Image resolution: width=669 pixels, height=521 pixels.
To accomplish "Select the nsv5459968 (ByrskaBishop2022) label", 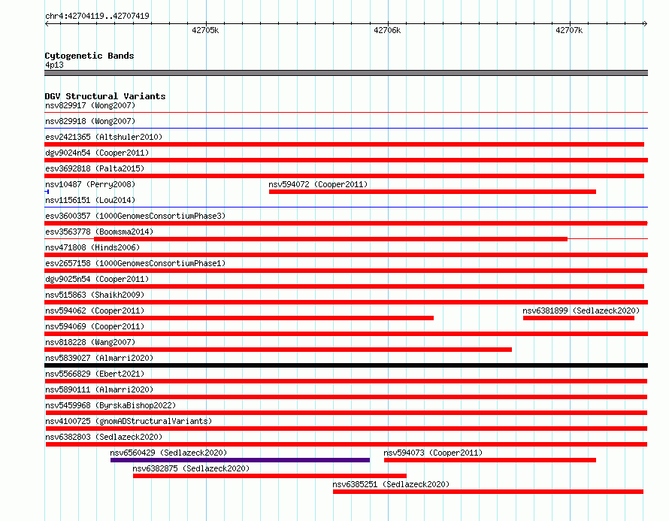I will click(110, 405).
